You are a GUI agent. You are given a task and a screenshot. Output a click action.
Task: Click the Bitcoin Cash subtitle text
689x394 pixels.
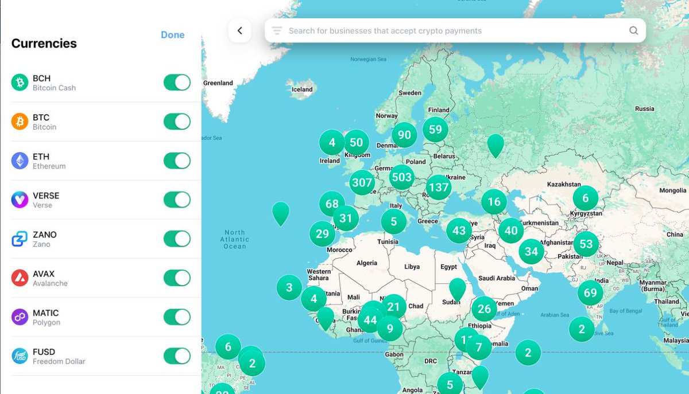(x=54, y=88)
